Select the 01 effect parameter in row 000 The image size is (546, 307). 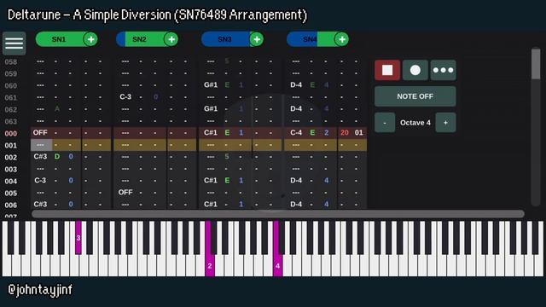pos(358,133)
